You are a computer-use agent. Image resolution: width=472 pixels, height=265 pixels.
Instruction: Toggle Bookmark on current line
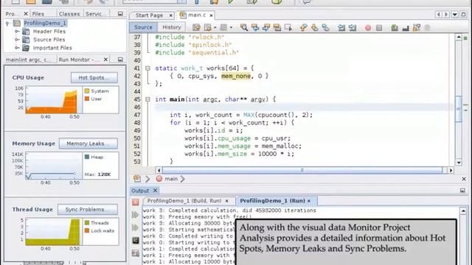tap(325, 28)
